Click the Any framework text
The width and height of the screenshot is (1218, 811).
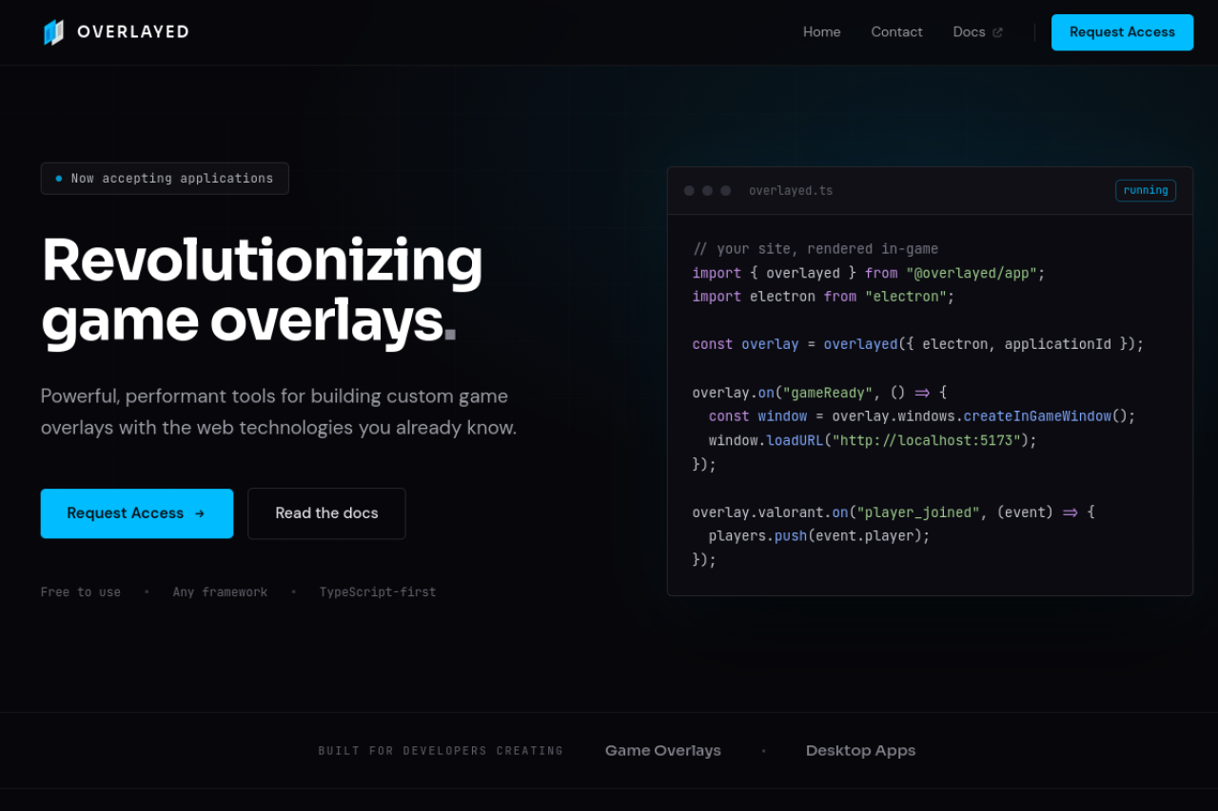[x=220, y=592]
